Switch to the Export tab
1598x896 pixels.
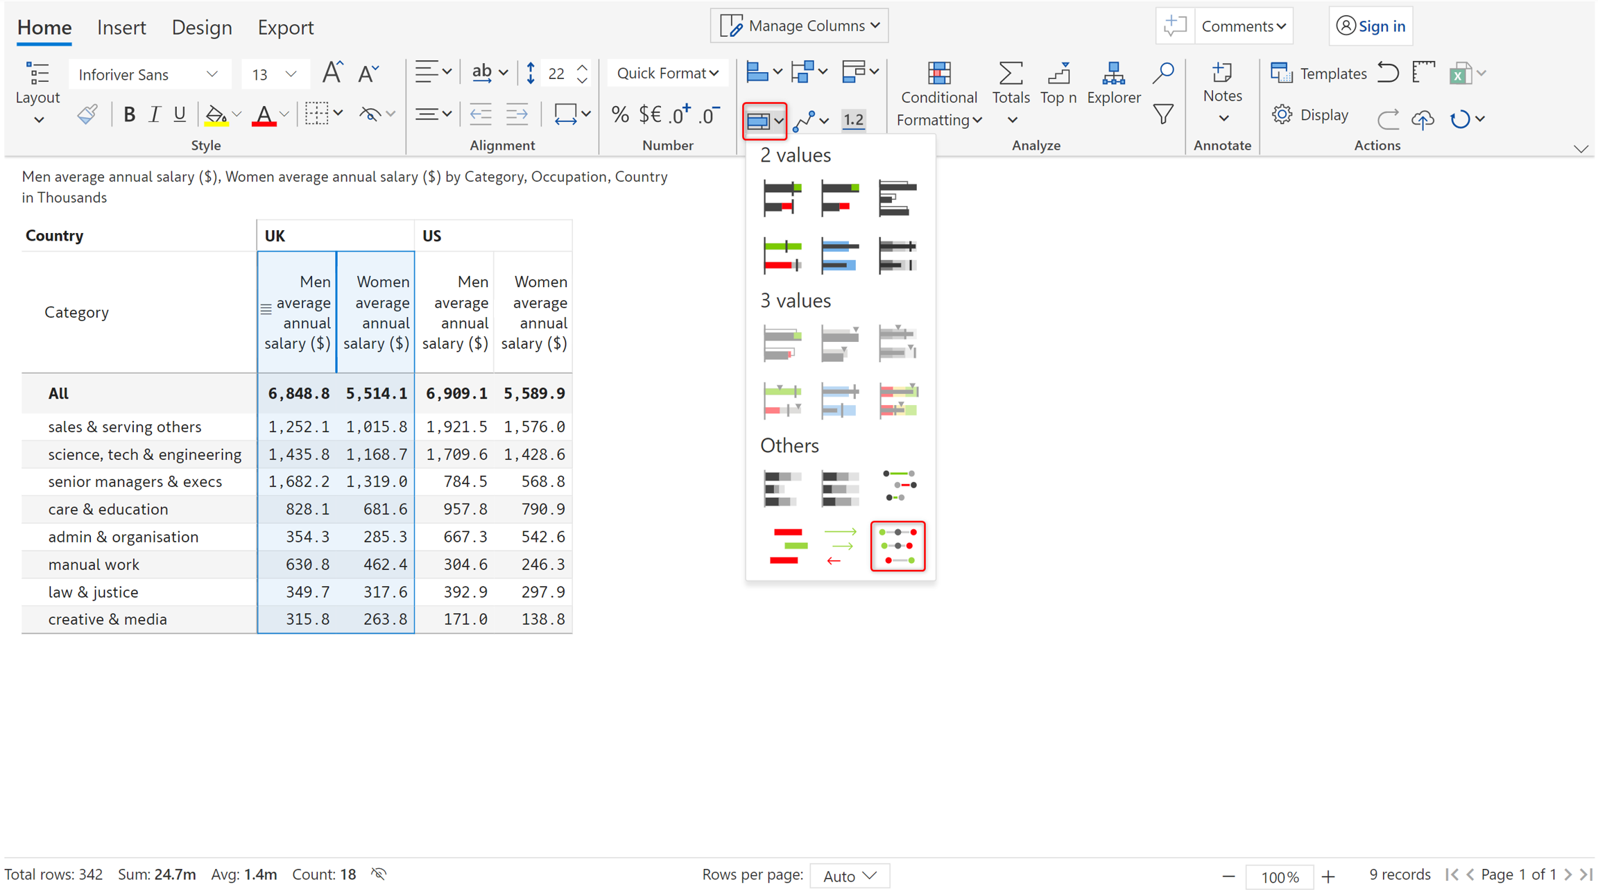pyautogui.click(x=285, y=27)
